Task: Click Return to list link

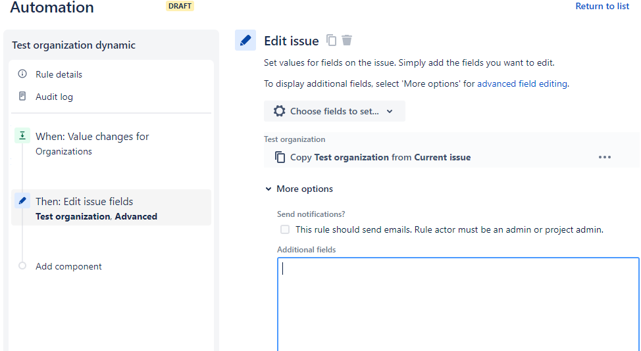Action: 602,6
